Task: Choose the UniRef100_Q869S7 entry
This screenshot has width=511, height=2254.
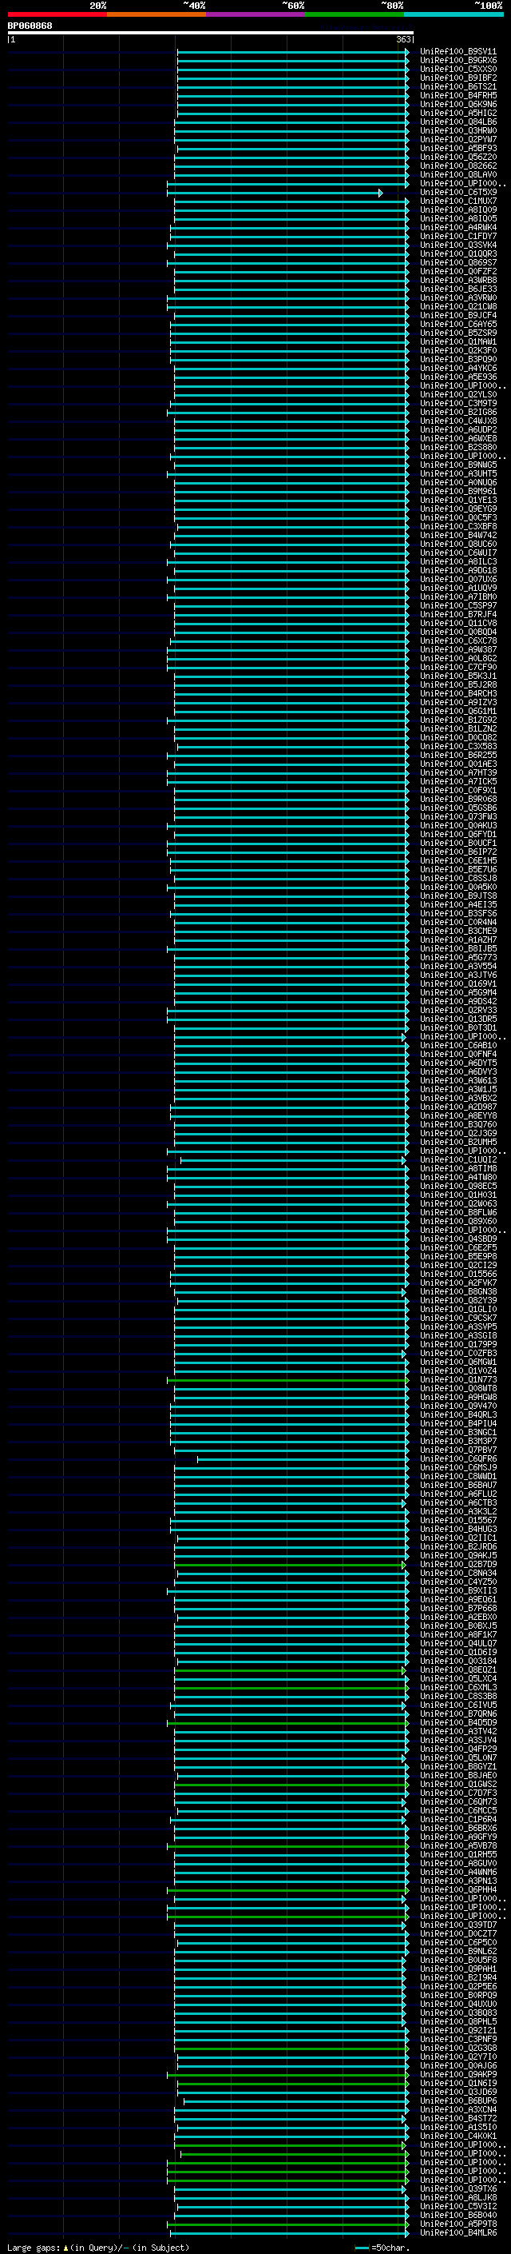Action: click(458, 262)
